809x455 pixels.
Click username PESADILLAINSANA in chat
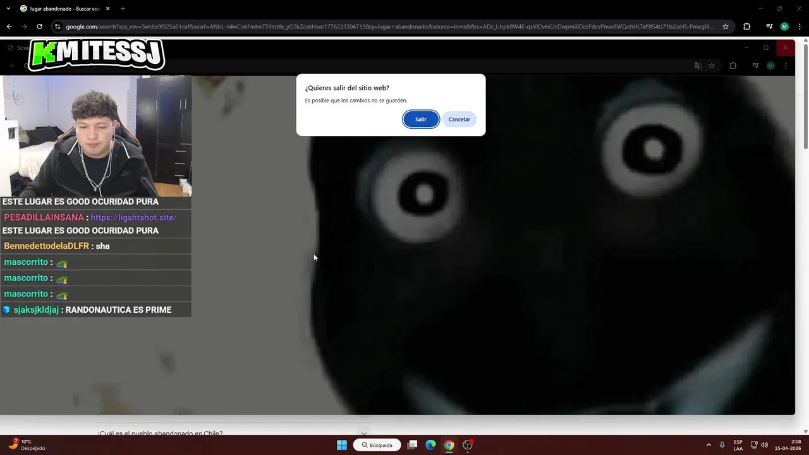click(x=44, y=217)
